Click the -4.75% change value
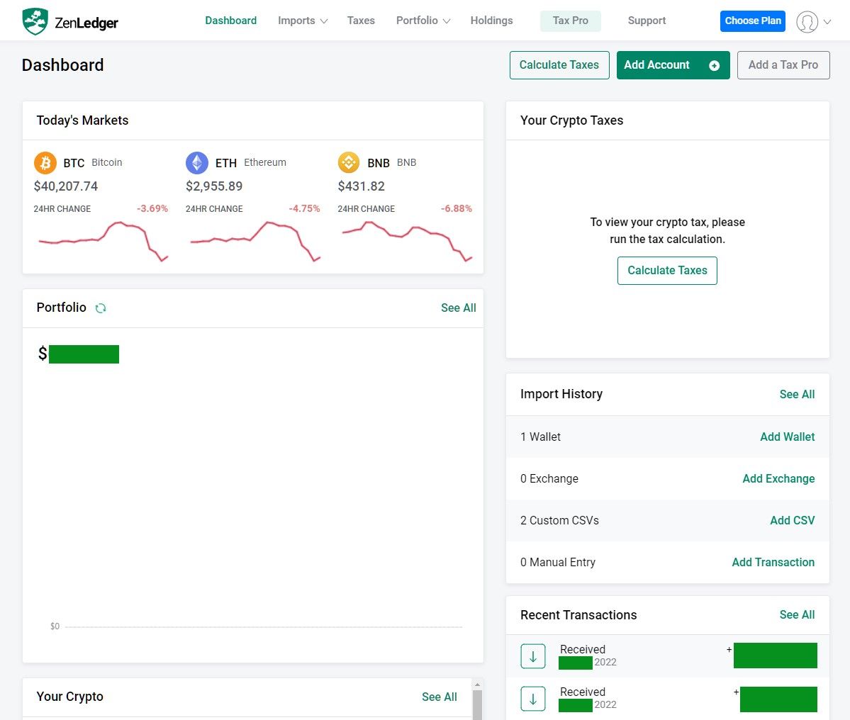The image size is (850, 720). pos(304,208)
